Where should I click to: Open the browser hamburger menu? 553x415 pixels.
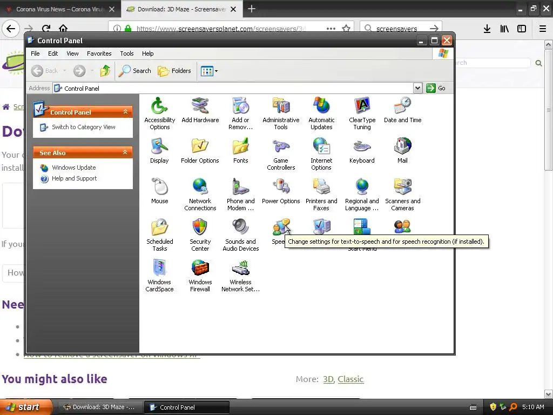[x=543, y=29]
